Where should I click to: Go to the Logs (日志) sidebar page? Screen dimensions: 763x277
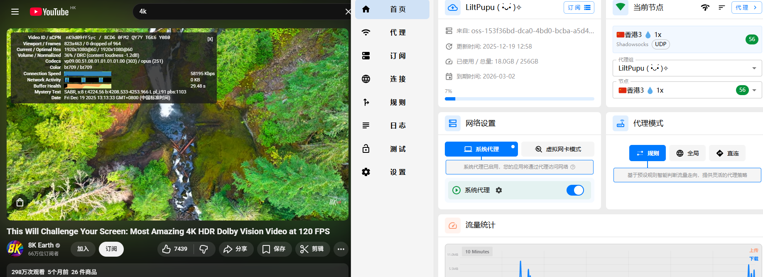392,125
